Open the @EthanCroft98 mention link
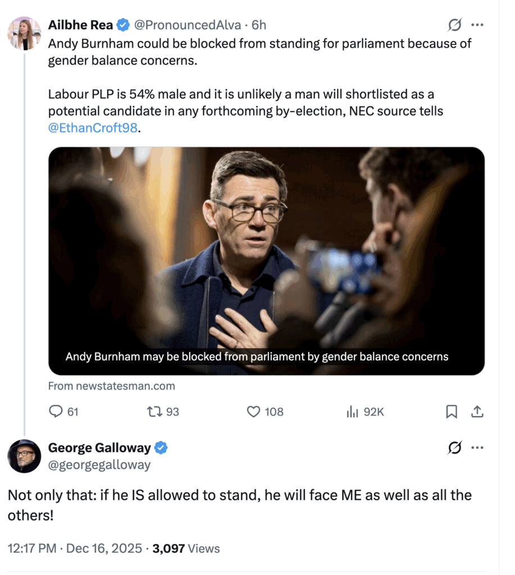 [x=93, y=128]
